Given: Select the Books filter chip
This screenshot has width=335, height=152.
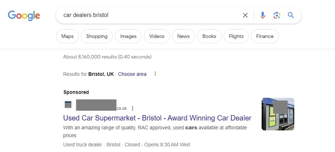Looking at the screenshot, I should pyautogui.click(x=209, y=36).
